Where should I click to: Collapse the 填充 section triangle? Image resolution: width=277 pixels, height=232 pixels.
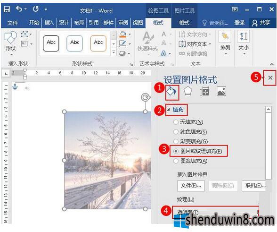169,110
